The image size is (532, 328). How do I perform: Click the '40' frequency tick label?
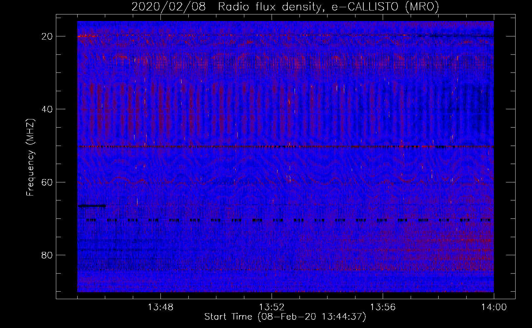[x=47, y=109]
